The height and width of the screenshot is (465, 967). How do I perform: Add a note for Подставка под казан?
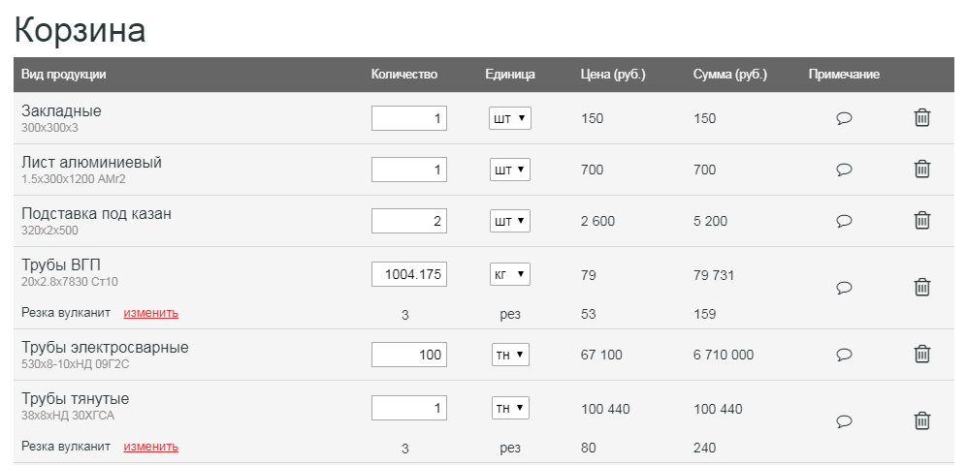click(844, 221)
